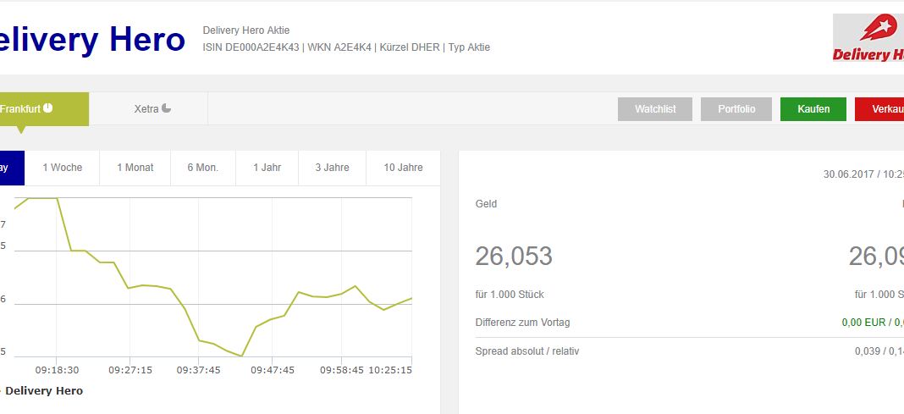
Task: Click the Geld price 26,053
Action: (514, 256)
